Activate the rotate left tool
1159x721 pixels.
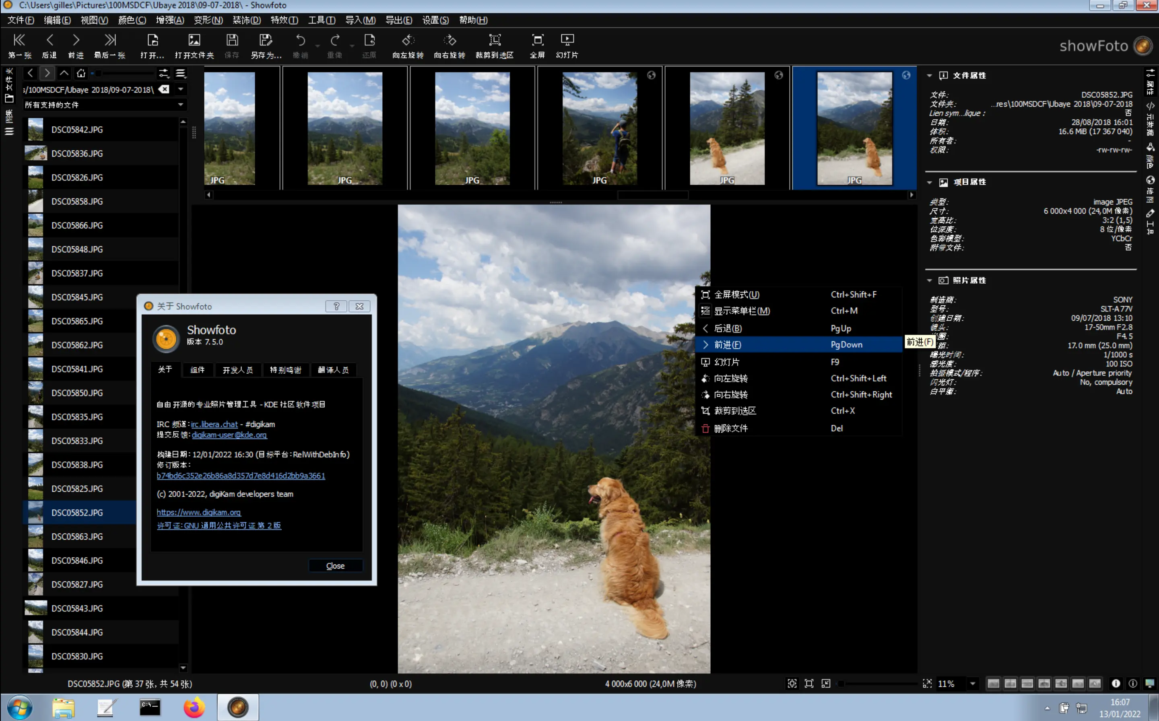[x=408, y=45]
